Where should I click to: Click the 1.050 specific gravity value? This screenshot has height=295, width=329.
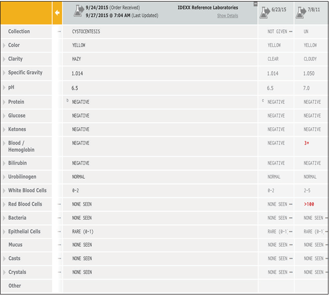point(309,73)
